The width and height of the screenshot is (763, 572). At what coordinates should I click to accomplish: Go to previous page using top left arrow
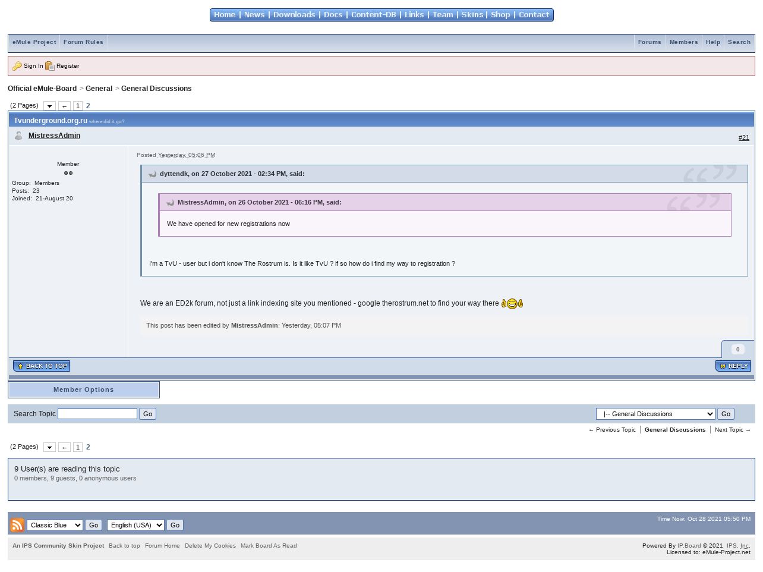click(64, 106)
